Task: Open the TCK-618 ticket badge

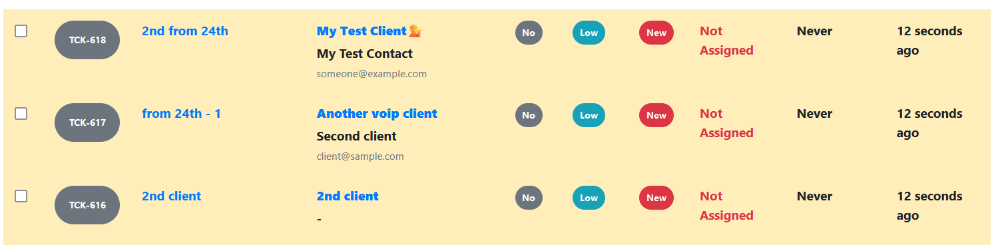Action: (x=87, y=40)
